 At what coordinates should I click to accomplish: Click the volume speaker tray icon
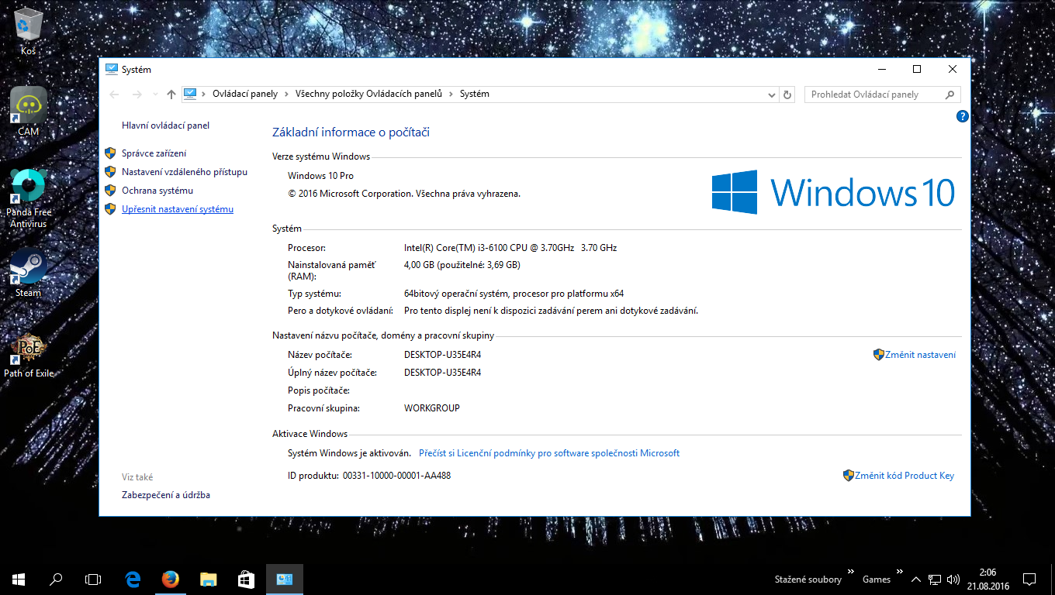(x=953, y=579)
